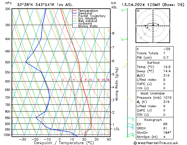Click the weatheronline.co.uk copyright link
The image size is (187, 145).
[x=156, y=143]
